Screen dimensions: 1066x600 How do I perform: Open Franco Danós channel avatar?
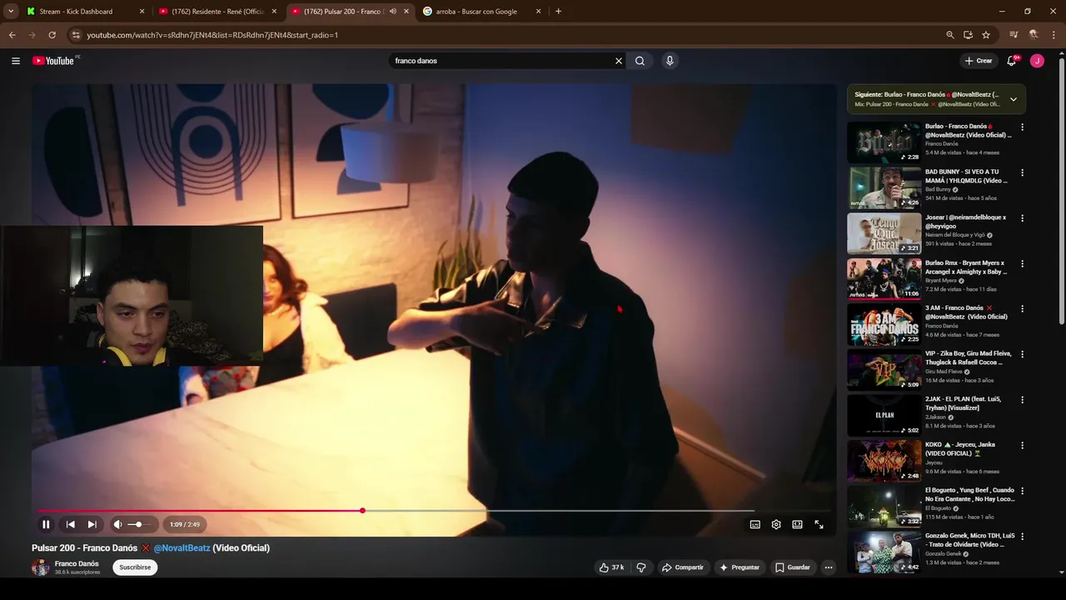point(40,567)
